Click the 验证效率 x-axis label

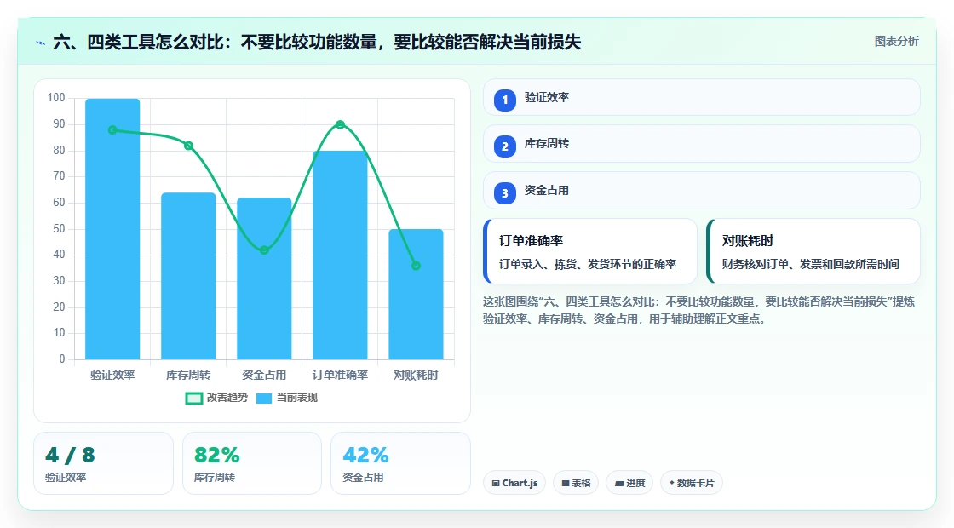[x=112, y=376]
